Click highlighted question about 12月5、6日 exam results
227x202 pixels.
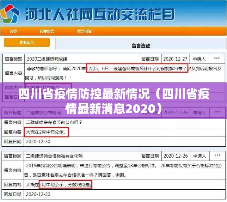click(x=137, y=68)
